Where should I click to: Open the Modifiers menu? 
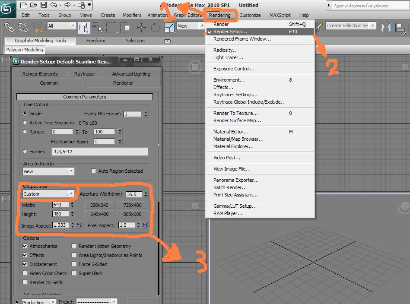click(132, 15)
